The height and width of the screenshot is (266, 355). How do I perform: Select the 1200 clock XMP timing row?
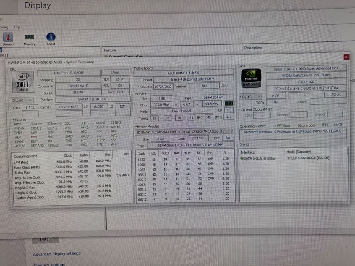(185, 164)
